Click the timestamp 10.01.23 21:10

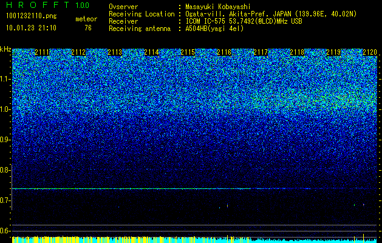click(x=32, y=27)
